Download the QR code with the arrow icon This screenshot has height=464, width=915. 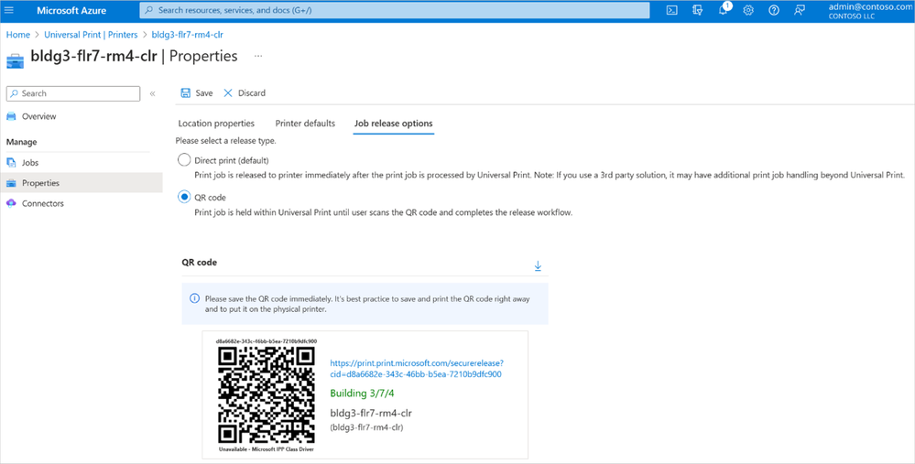(x=538, y=265)
